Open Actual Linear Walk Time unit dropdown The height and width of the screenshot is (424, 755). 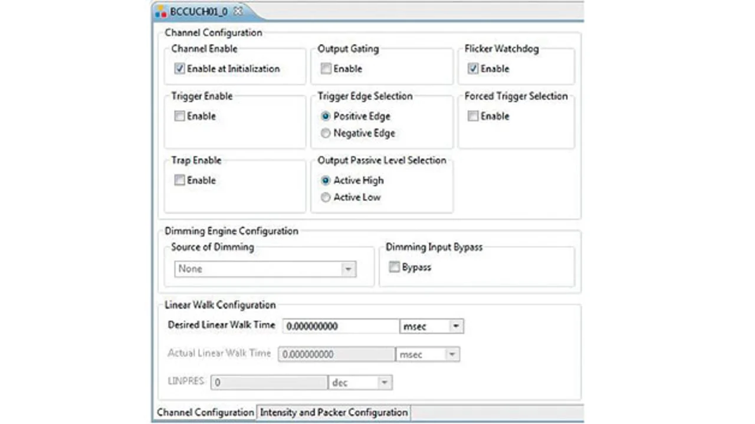(451, 354)
